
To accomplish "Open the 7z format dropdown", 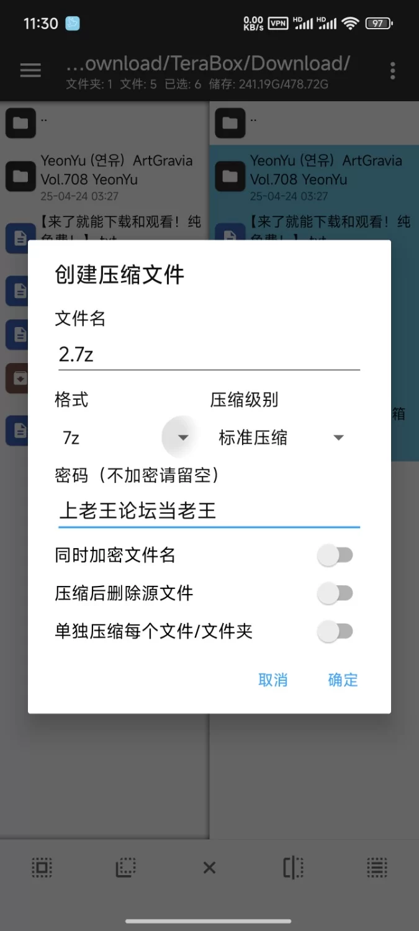I will click(125, 438).
